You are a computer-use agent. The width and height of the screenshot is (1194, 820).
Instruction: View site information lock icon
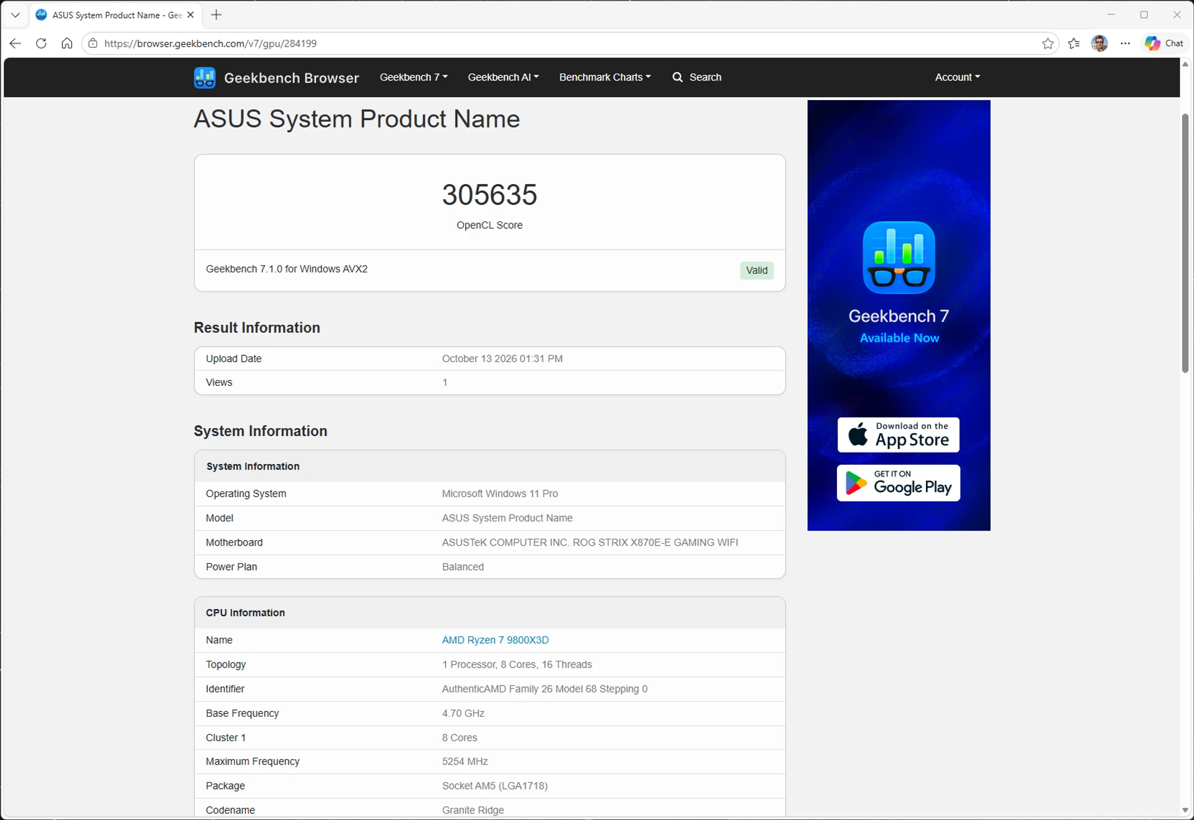pos(93,44)
